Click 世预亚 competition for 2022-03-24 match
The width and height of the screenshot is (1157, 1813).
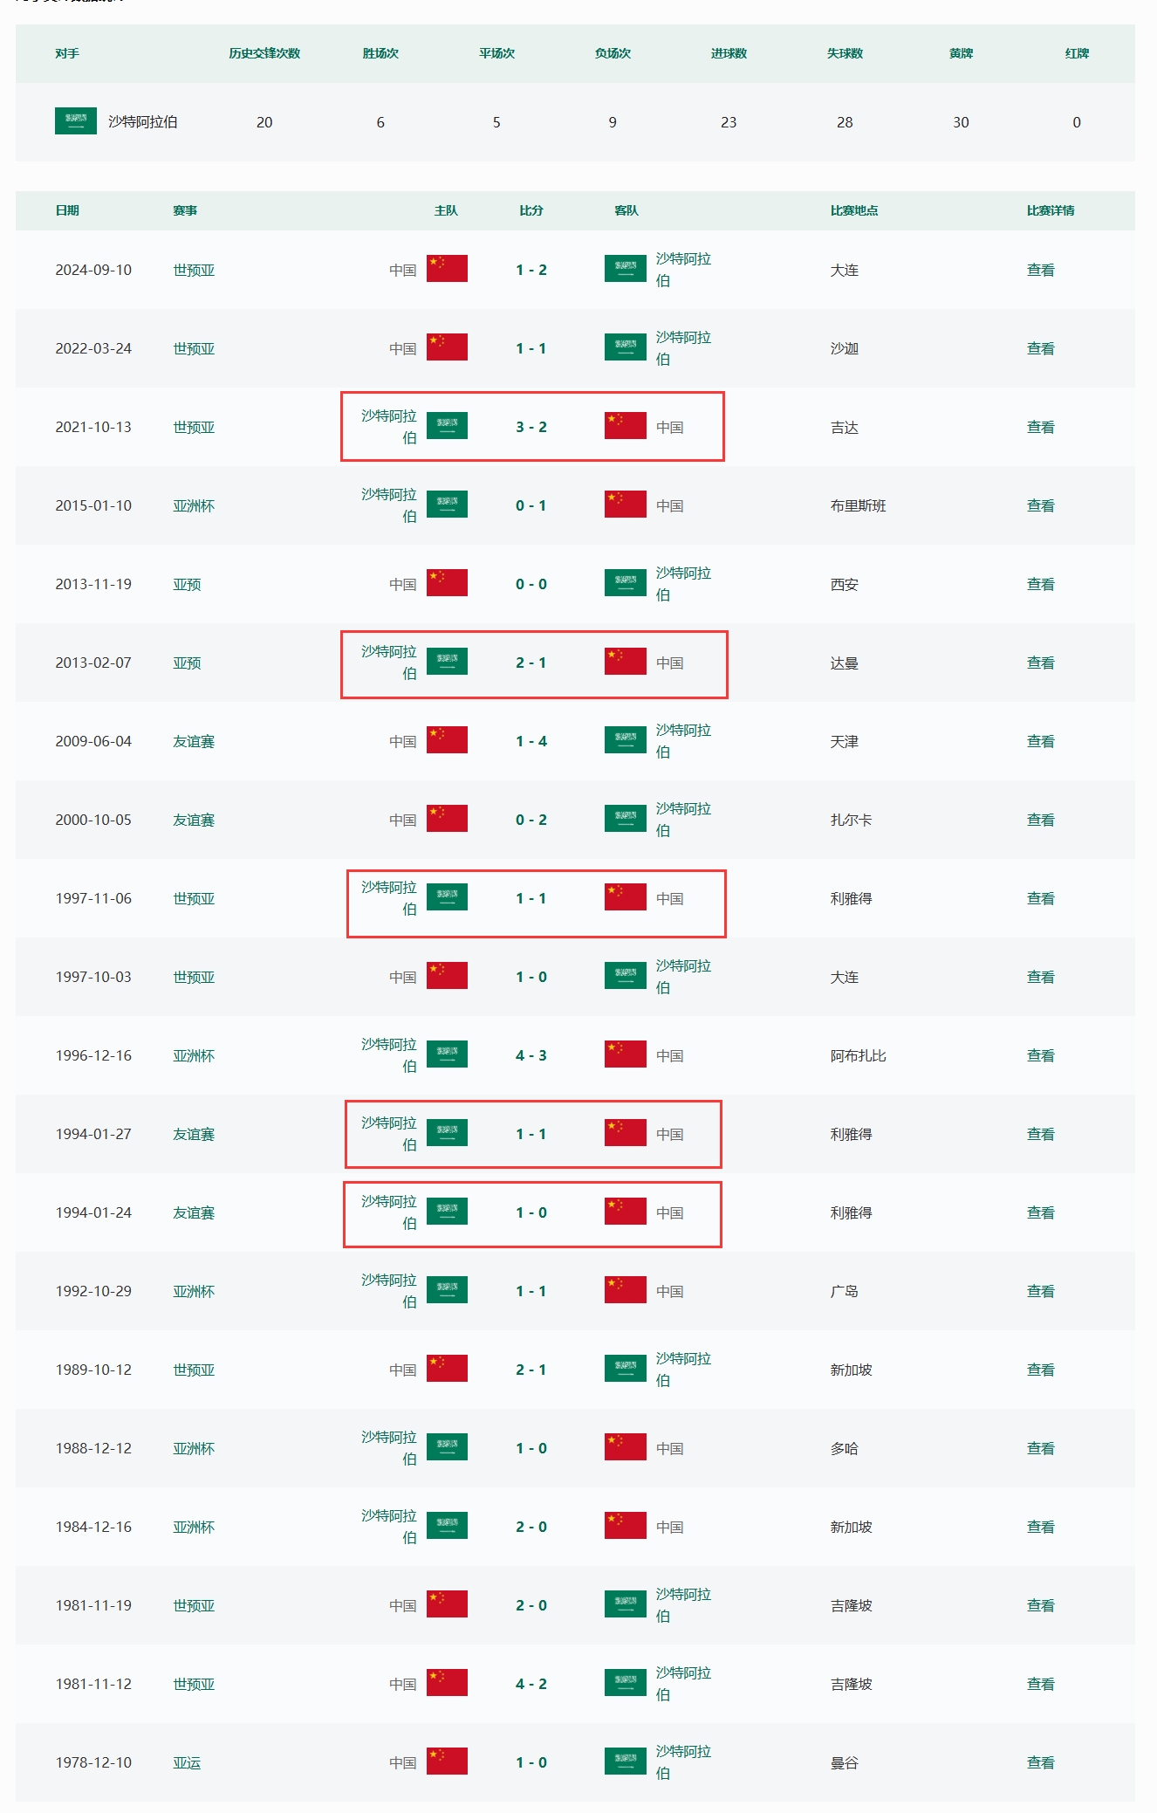pyautogui.click(x=194, y=348)
